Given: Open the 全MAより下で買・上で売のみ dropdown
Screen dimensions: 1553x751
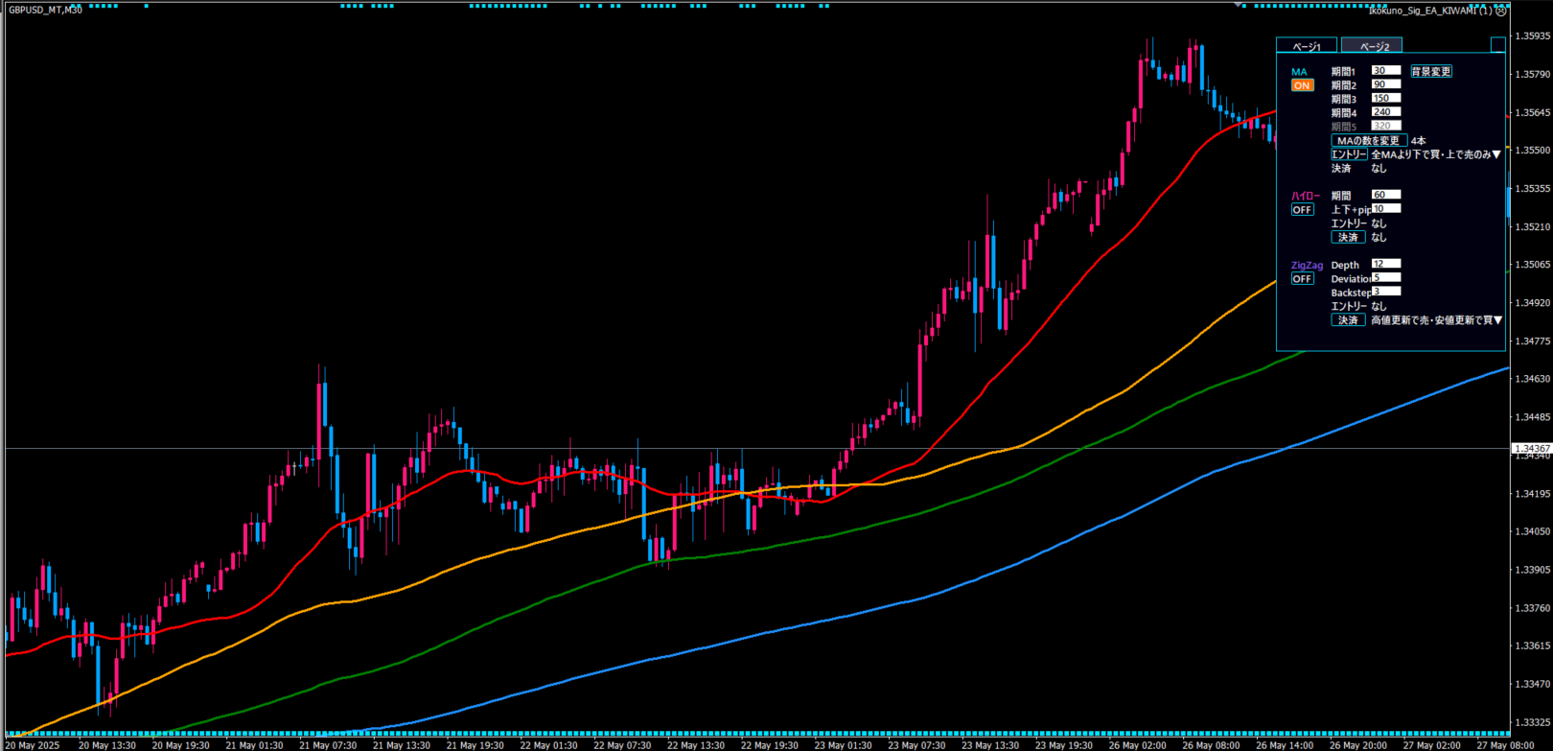Looking at the screenshot, I should (x=1436, y=154).
